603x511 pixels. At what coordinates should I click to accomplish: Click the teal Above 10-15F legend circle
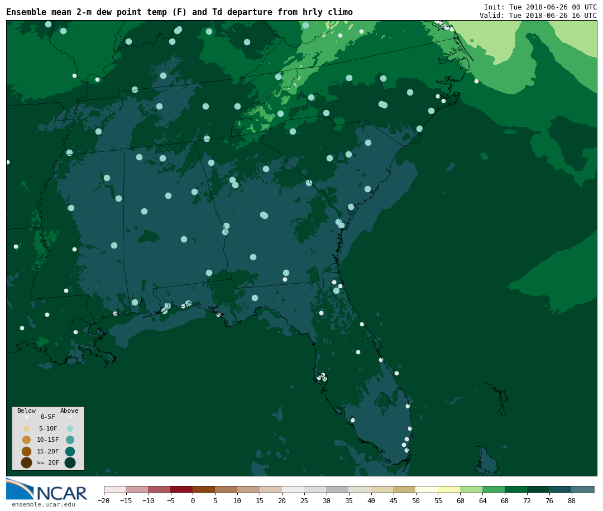click(x=70, y=440)
